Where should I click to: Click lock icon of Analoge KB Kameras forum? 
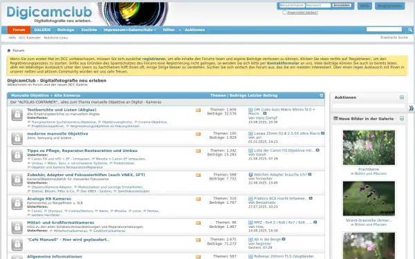(x=17, y=203)
